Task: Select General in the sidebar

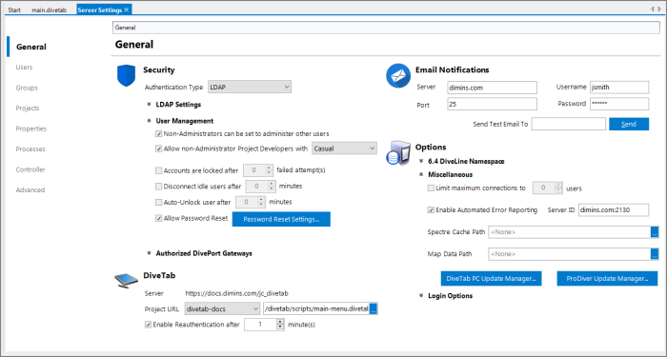Action: pos(31,47)
